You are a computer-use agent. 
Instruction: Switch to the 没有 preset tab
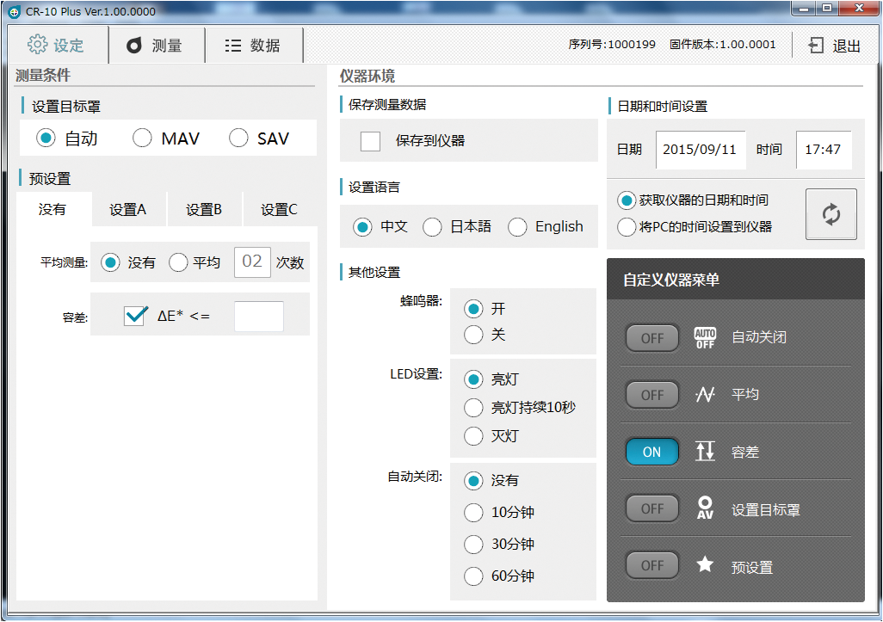click(53, 209)
